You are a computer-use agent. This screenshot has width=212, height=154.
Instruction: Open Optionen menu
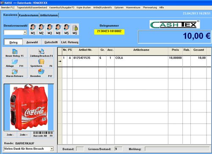coord(119,8)
